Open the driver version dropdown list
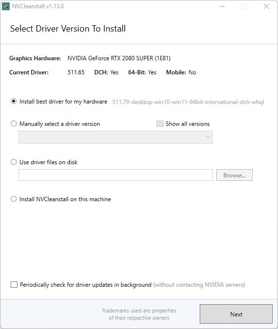 pyautogui.click(x=116, y=137)
